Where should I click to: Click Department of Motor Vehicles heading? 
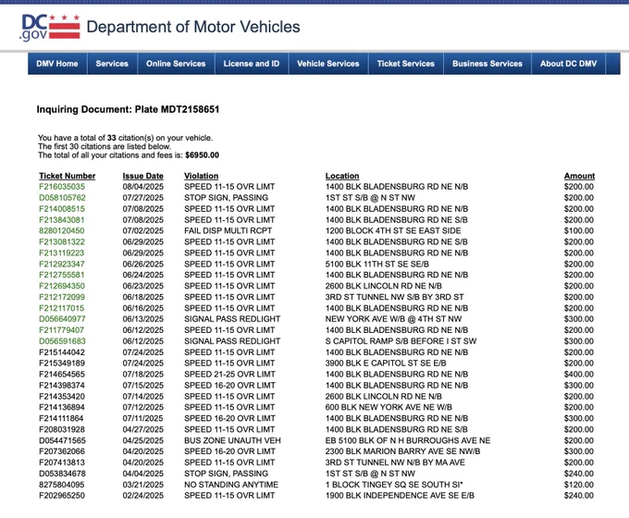[x=193, y=27]
